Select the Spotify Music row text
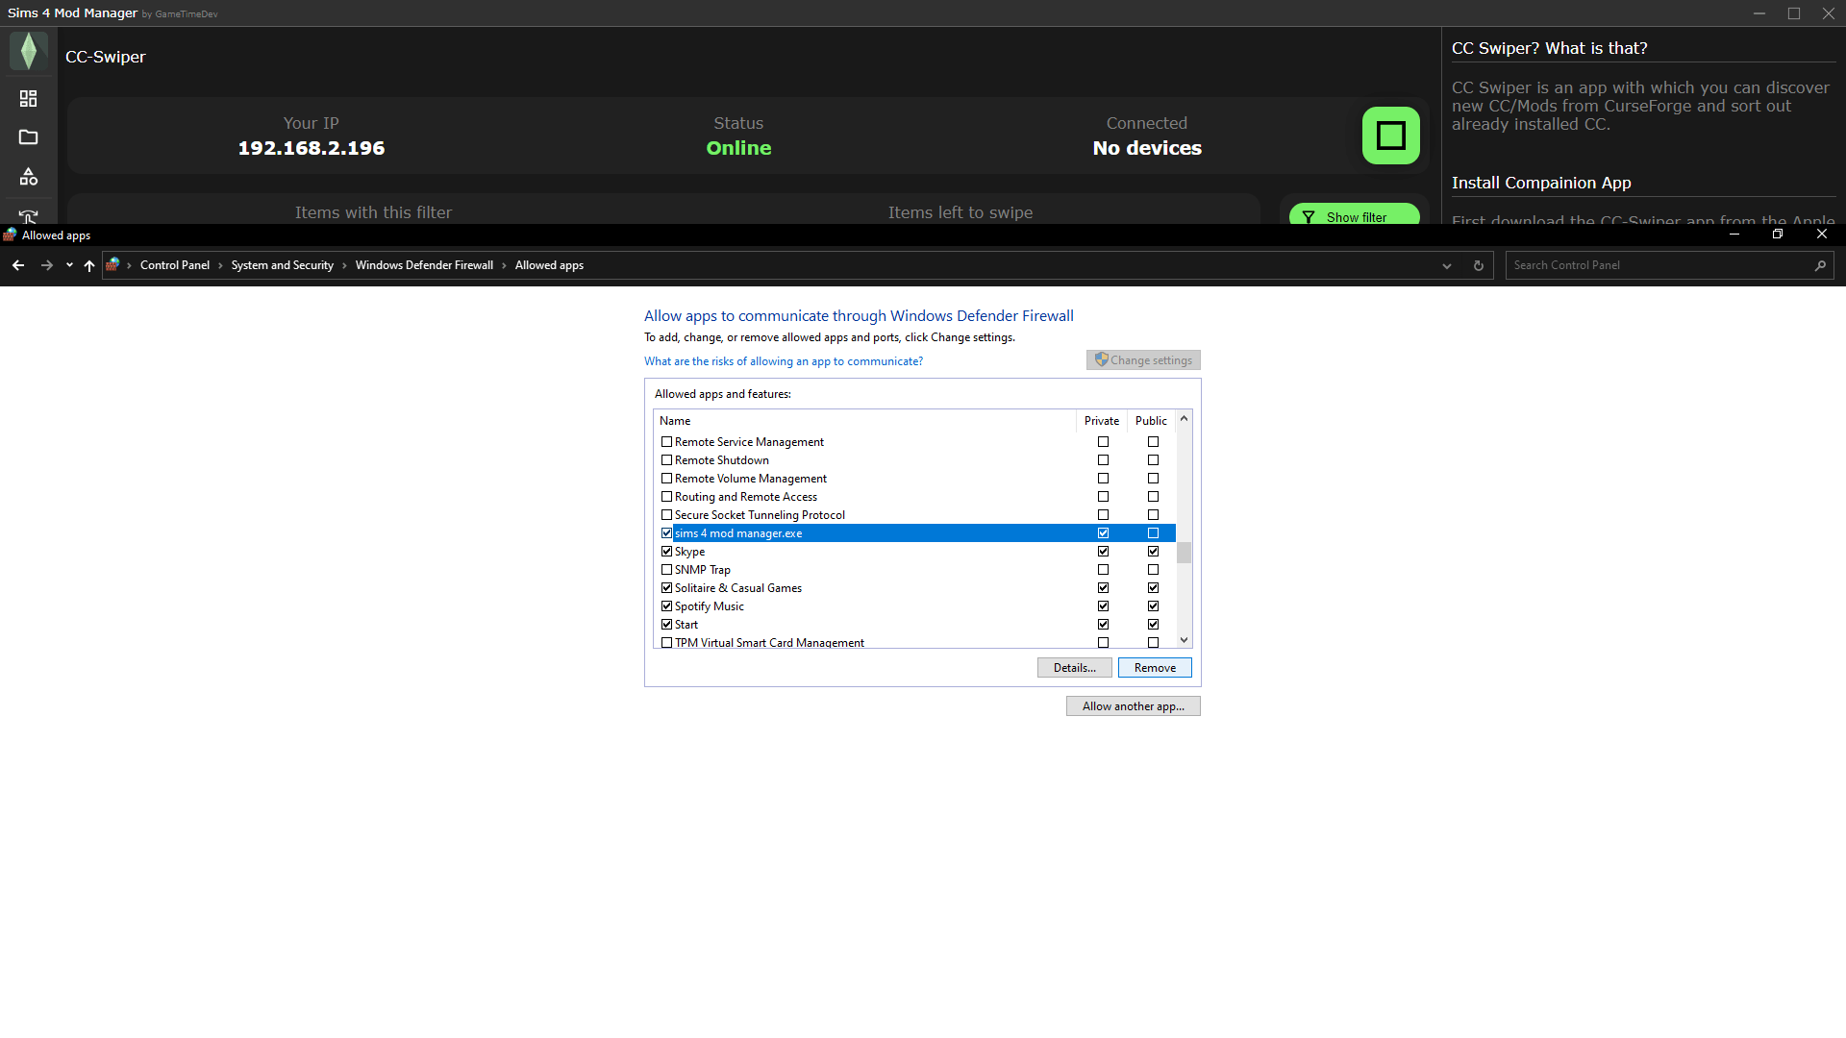Screen dimensions: 1846x1038 pos(709,606)
